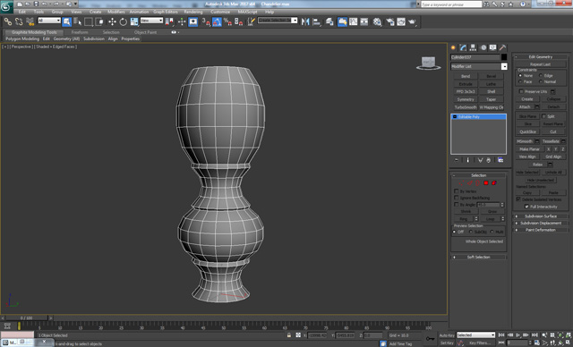Select the Face constraint radio button
573x347 pixels.
[x=520, y=81]
